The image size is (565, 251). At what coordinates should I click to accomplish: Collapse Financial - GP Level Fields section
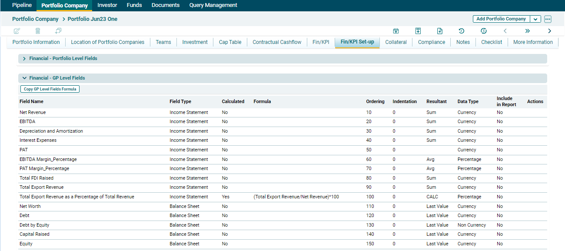point(24,78)
